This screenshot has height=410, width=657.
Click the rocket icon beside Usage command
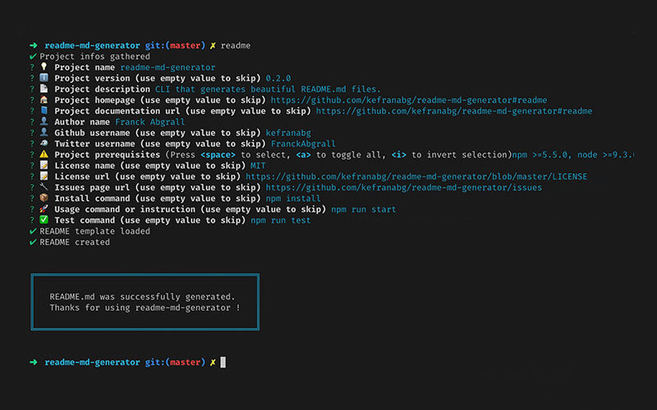44,209
